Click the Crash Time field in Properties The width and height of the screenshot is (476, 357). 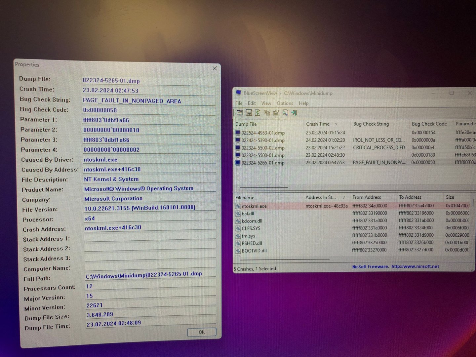click(149, 91)
